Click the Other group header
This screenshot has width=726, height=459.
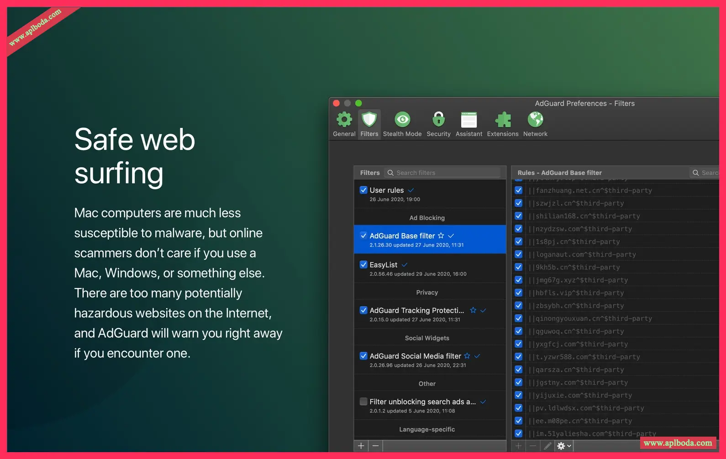[427, 384]
